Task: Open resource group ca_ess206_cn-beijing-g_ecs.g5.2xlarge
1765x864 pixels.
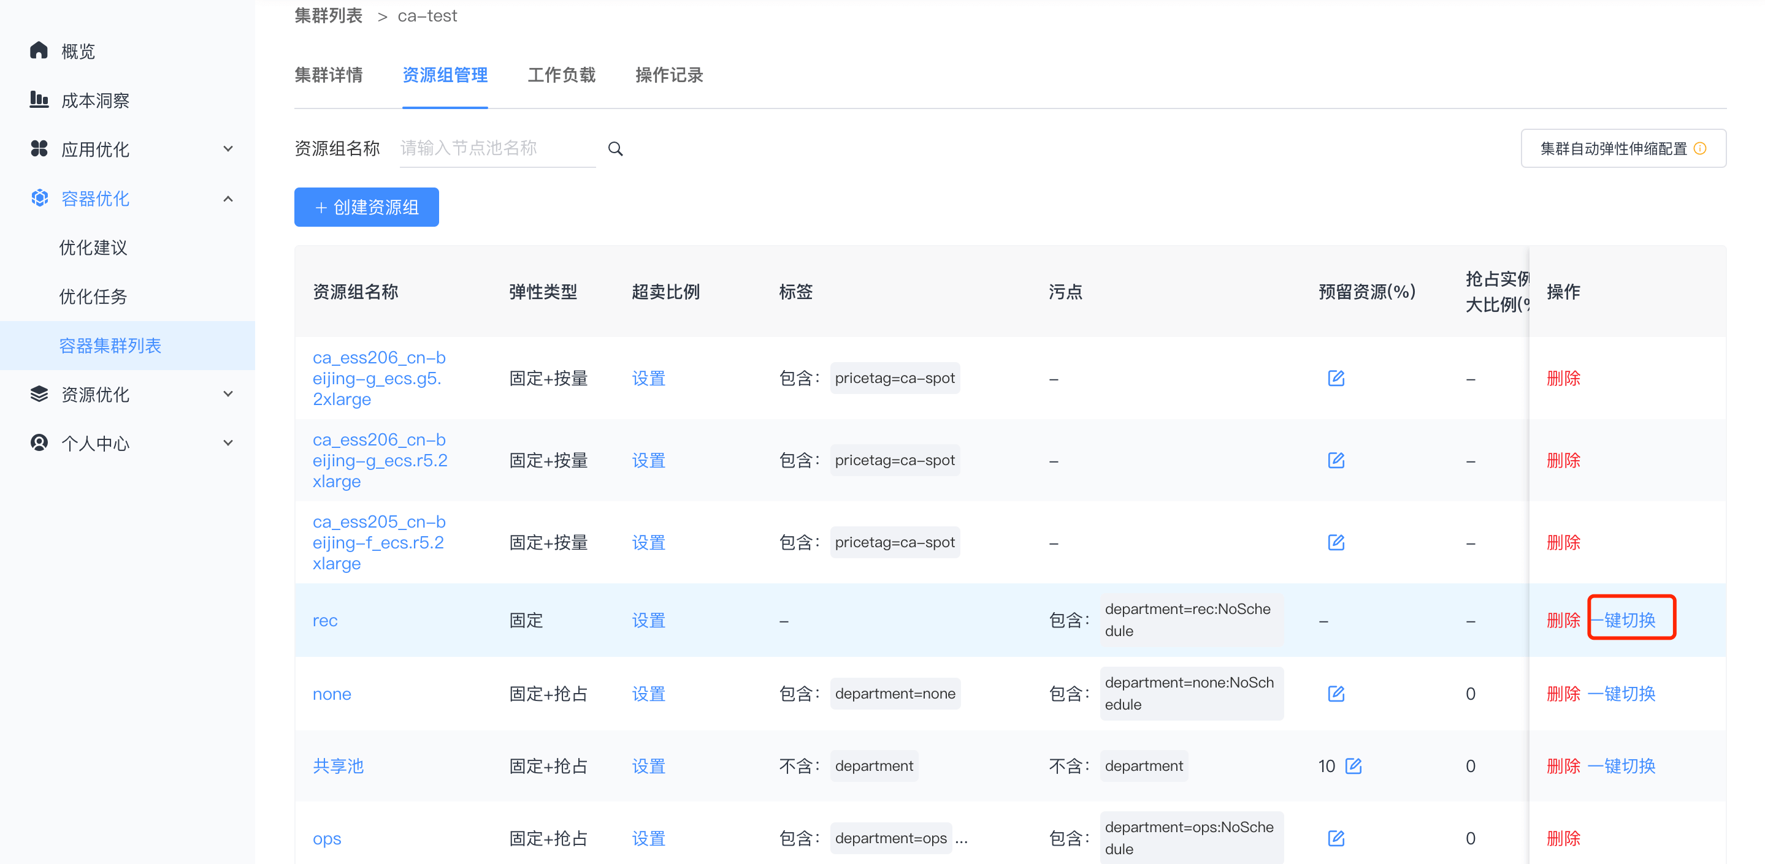Action: 380,378
